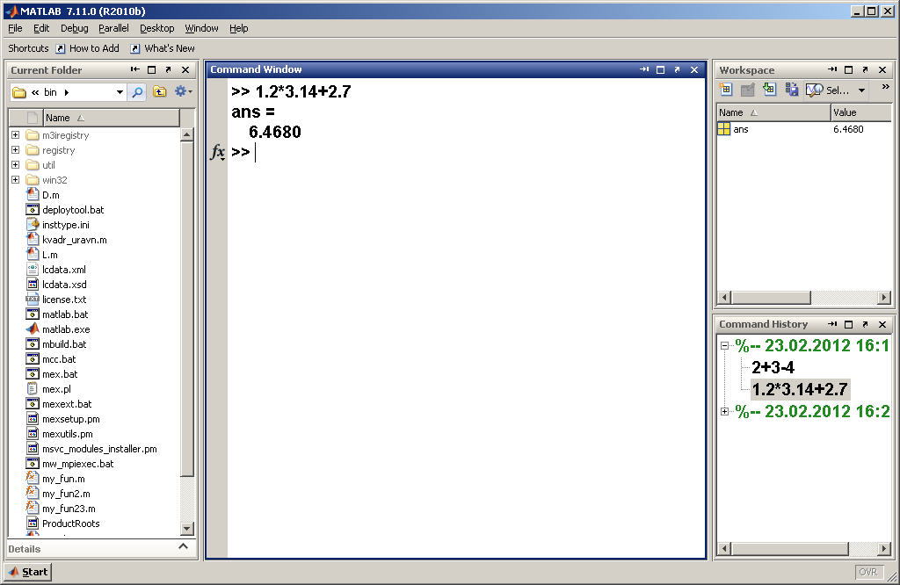The width and height of the screenshot is (900, 585).
Task: Click the How to Add shortcut icon
Action: coord(61,49)
